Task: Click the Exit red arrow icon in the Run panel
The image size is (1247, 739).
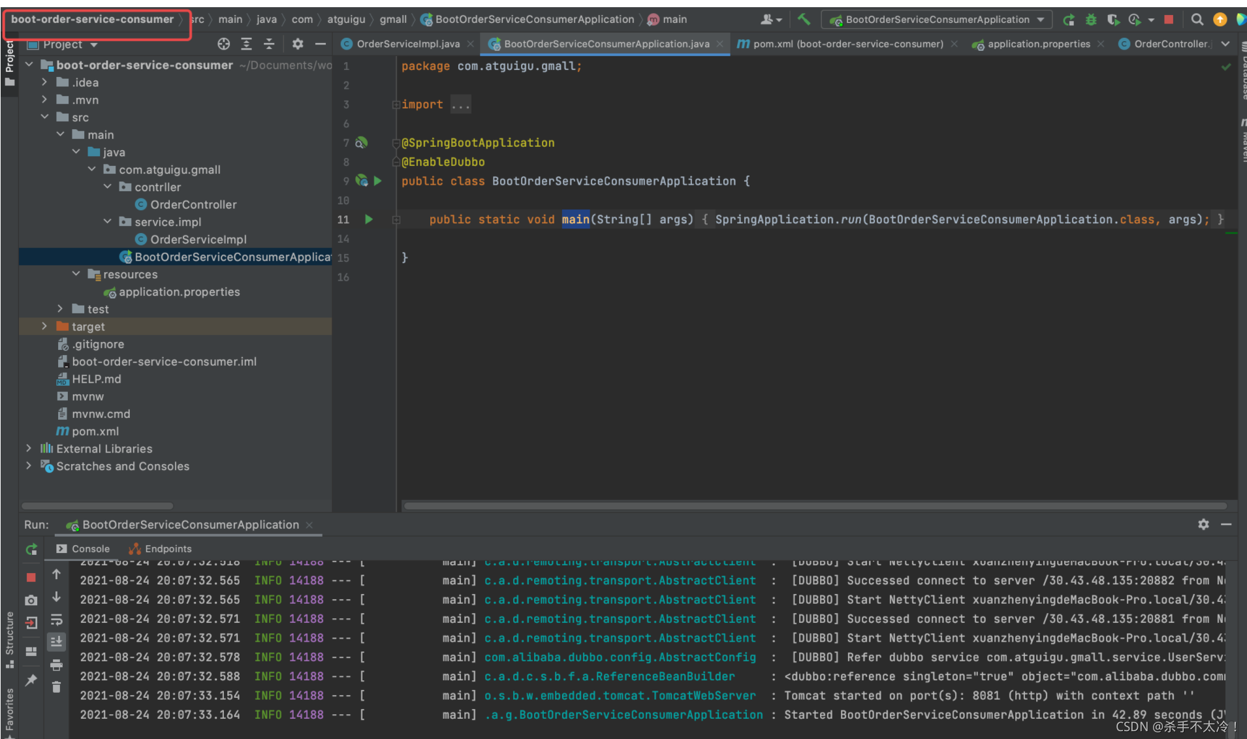Action: [x=31, y=622]
